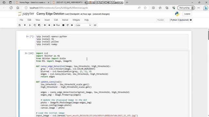Run the selected cell
This screenshot has width=209, height=117.
(x=56, y=25)
